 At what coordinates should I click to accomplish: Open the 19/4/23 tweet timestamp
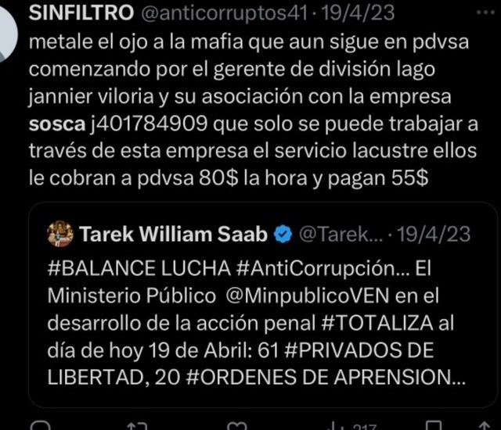pos(358,13)
